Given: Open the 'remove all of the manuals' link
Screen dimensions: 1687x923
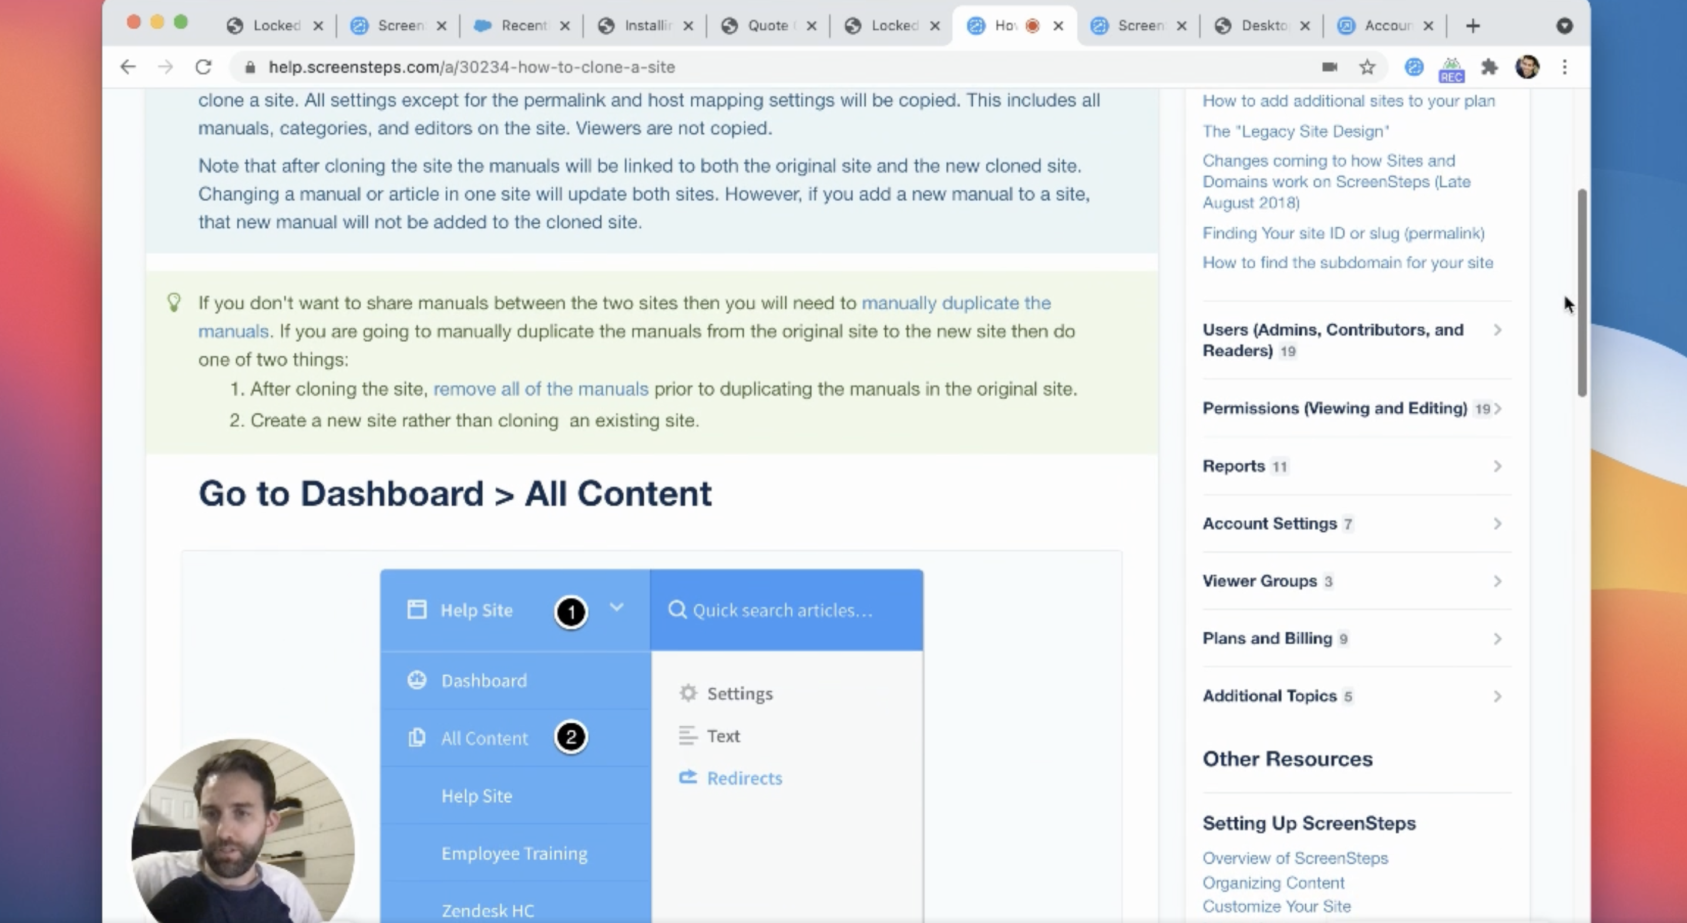Looking at the screenshot, I should click(541, 389).
